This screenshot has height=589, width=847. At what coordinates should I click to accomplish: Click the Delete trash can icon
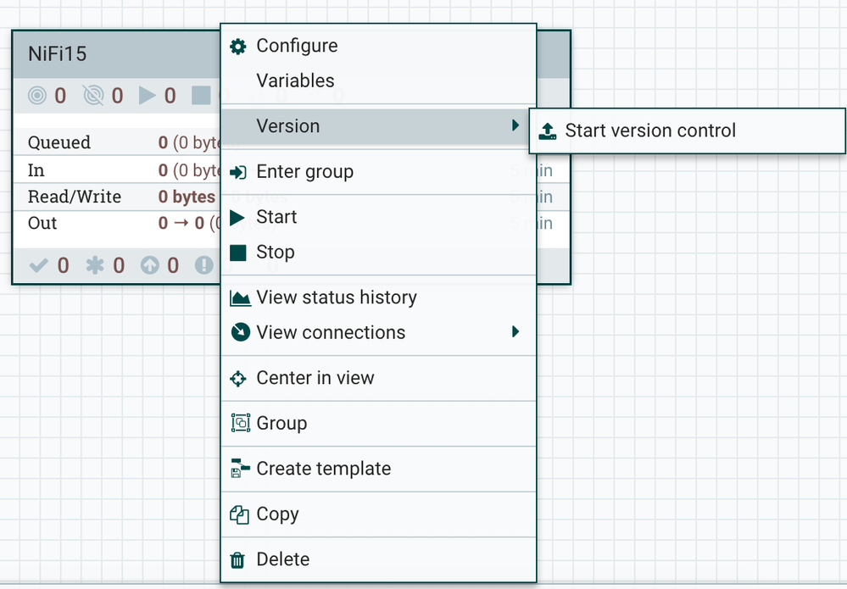click(238, 559)
